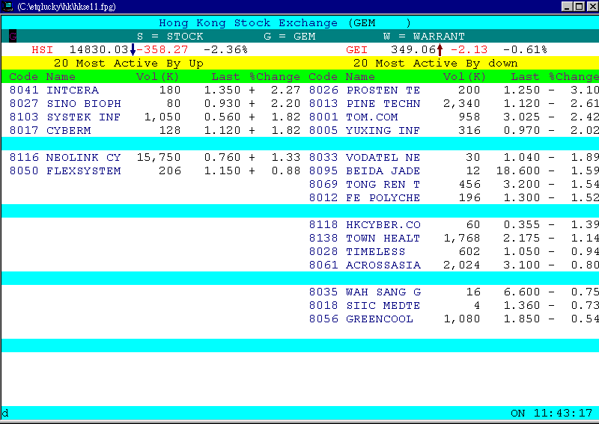Click '20 Most Active By Up' heading

pyautogui.click(x=128, y=64)
